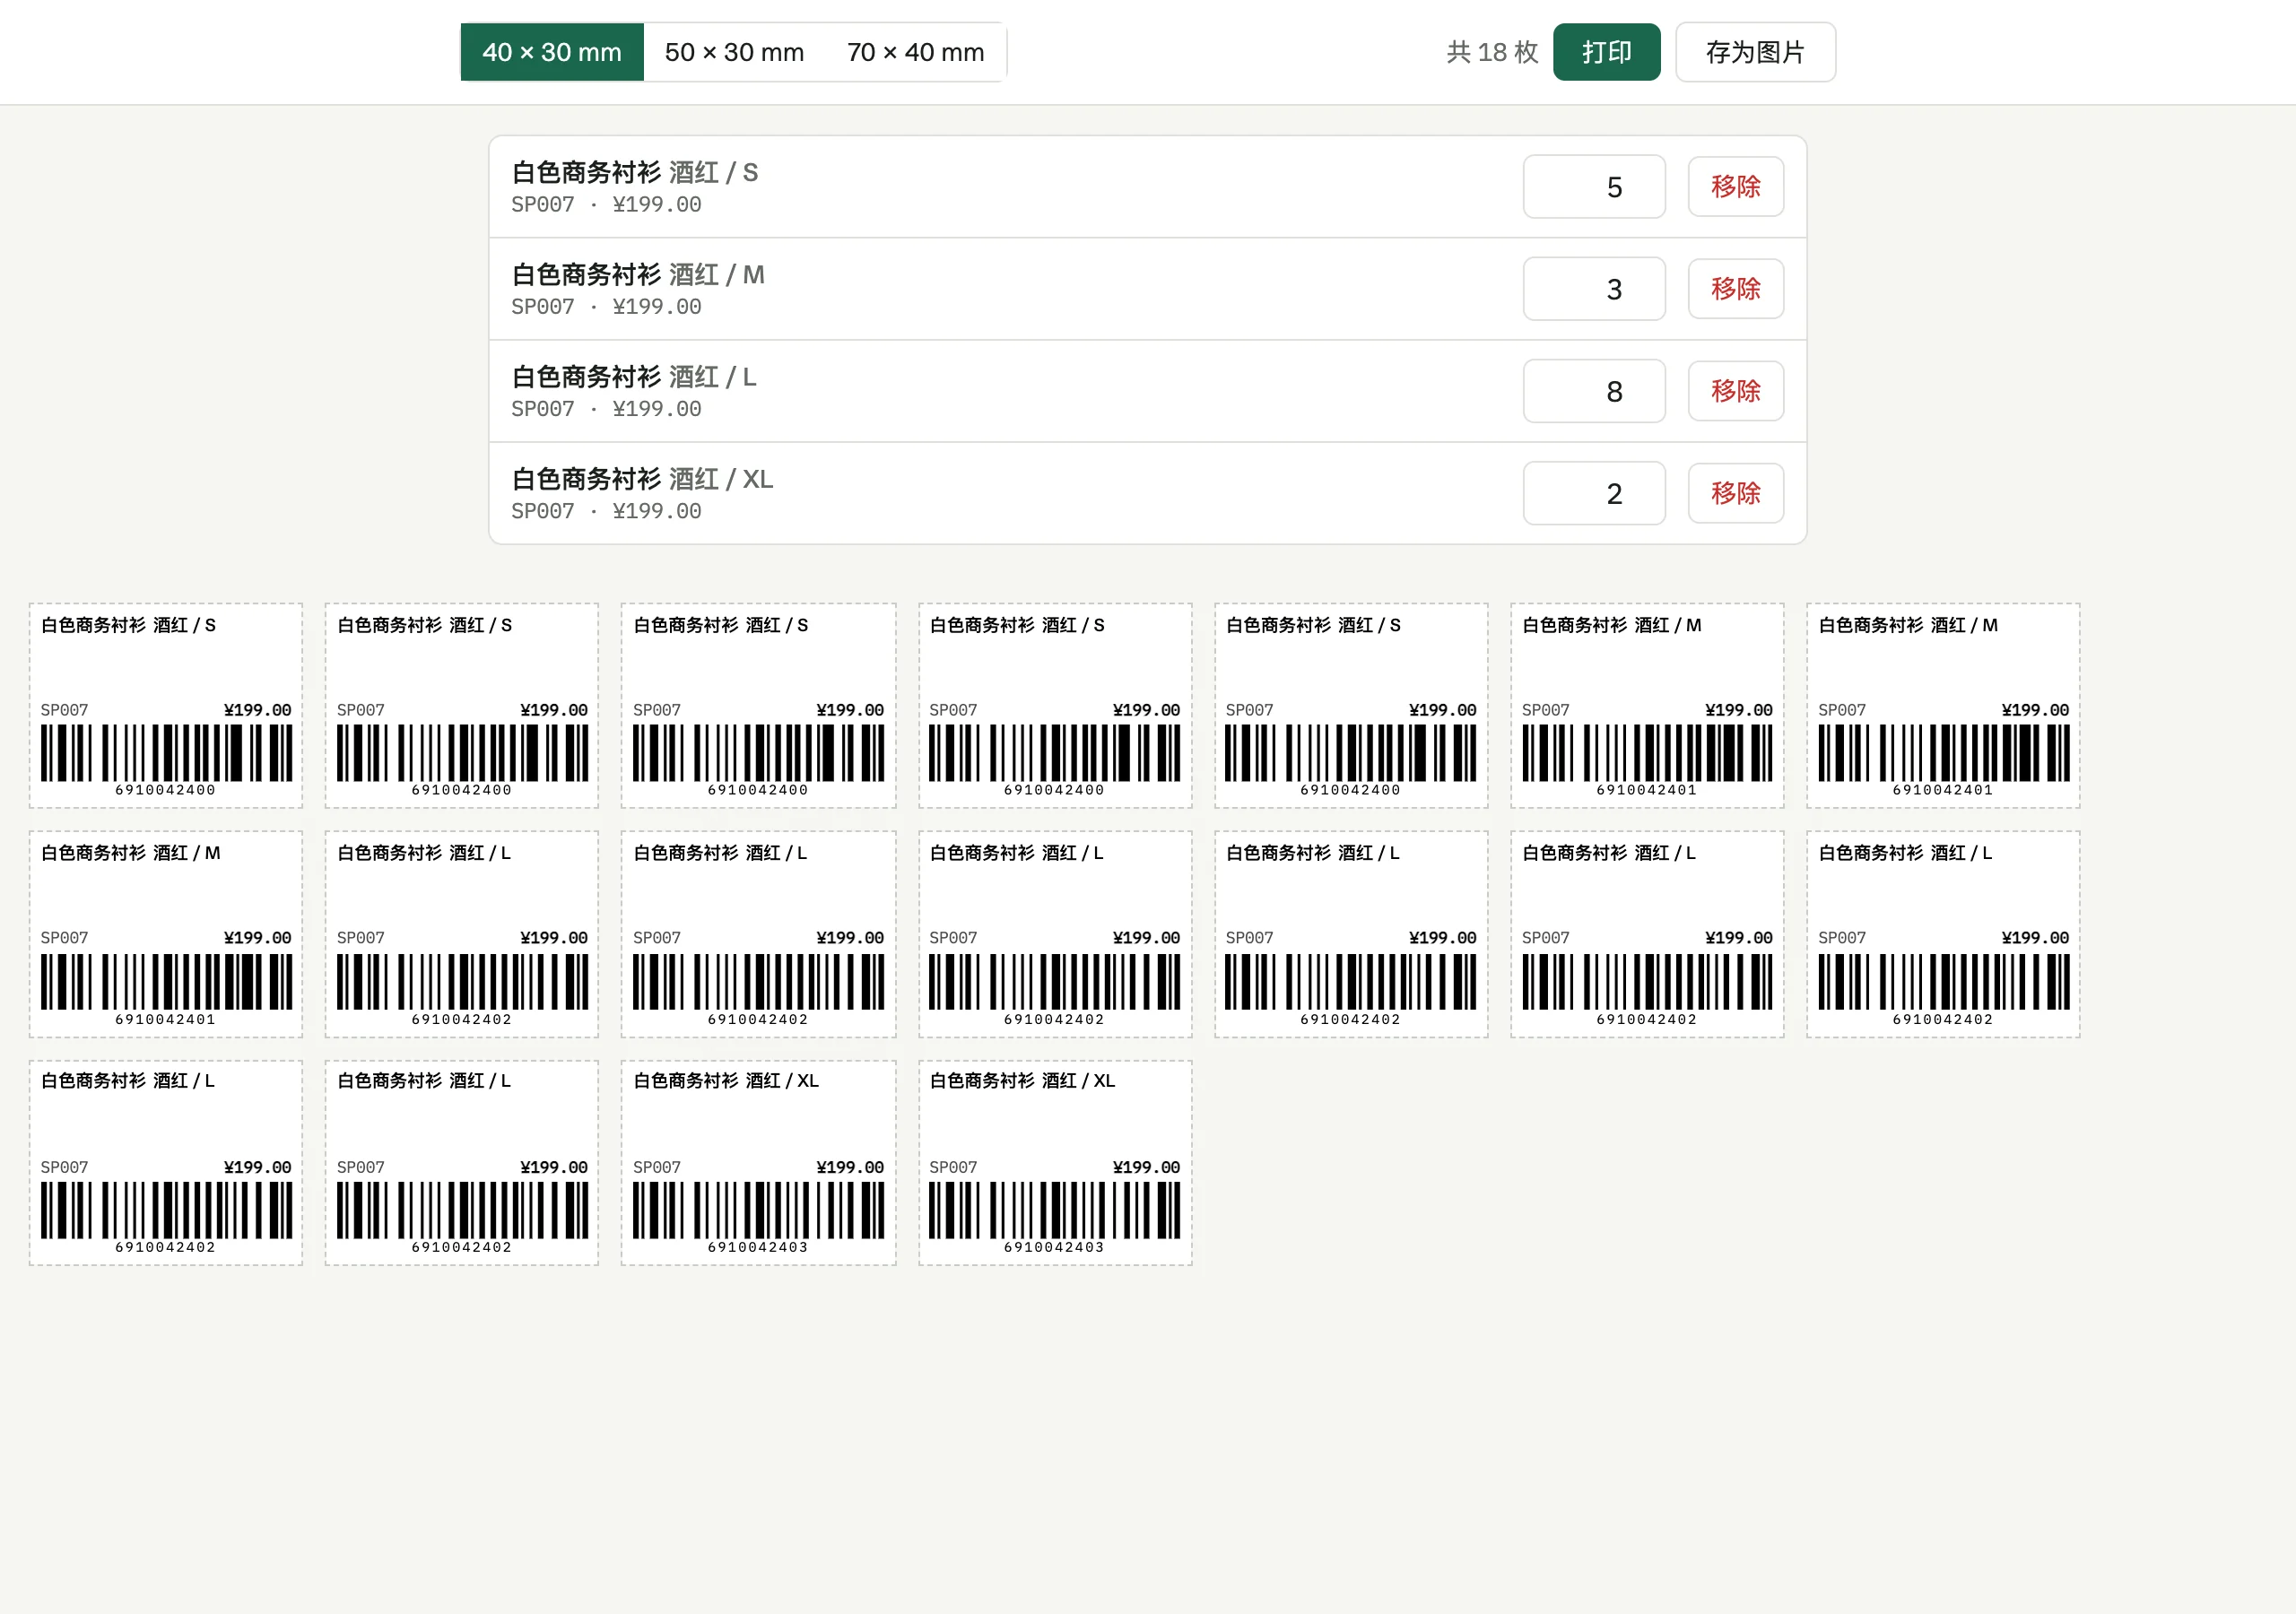Open the first 酒红 / M label preview
The height and width of the screenshot is (1614, 2296).
point(1647,705)
